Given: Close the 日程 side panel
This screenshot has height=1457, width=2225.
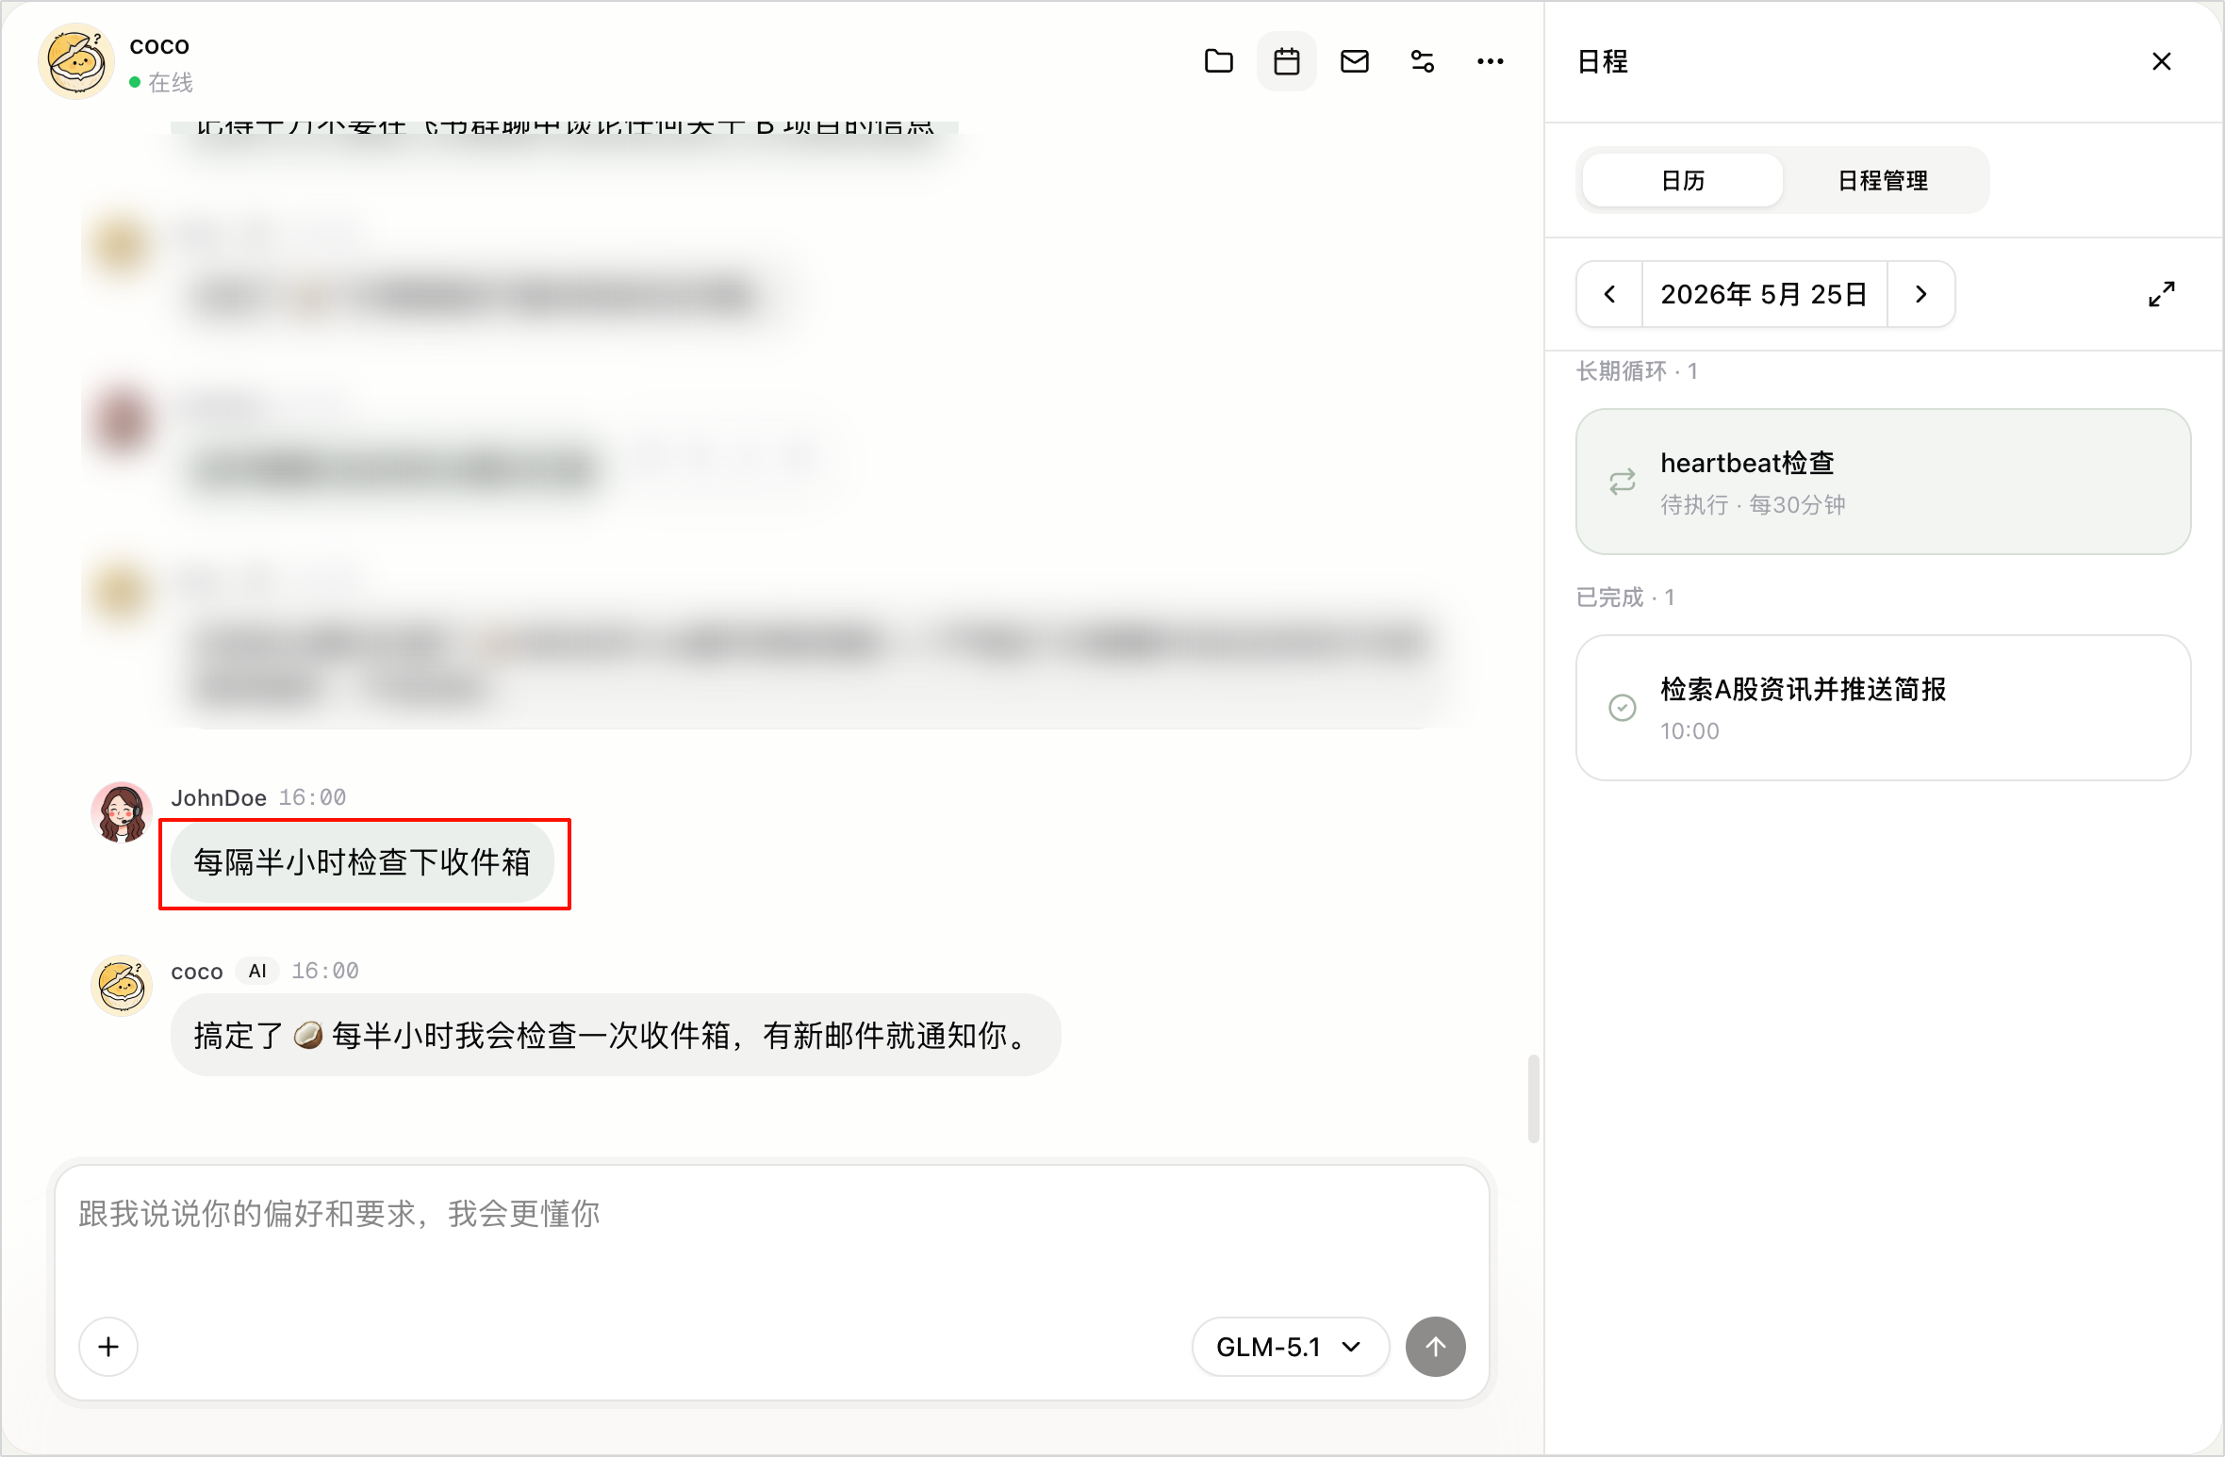Looking at the screenshot, I should 2161,61.
